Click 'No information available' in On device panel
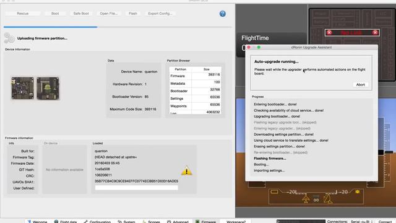The height and width of the screenshot is (223, 396). click(64, 170)
